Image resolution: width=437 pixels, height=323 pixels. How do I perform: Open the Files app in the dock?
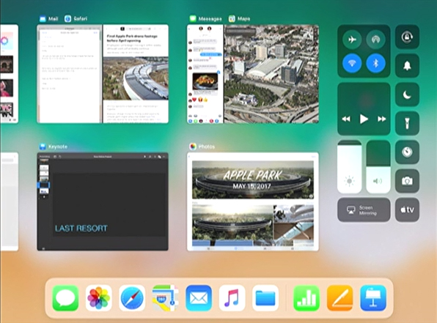[x=265, y=298]
